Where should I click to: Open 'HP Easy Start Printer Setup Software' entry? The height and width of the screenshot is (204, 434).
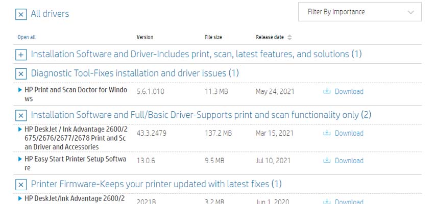coord(75,163)
